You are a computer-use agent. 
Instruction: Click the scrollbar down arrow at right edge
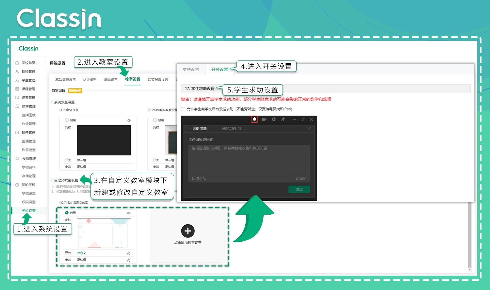pyautogui.click(x=470, y=269)
